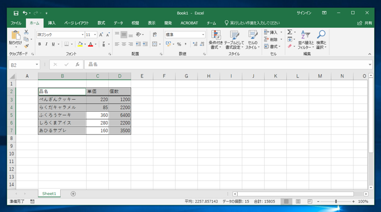The height and width of the screenshot is (212, 381).
Task: Switch to the 挿入 tab
Action: (52, 23)
